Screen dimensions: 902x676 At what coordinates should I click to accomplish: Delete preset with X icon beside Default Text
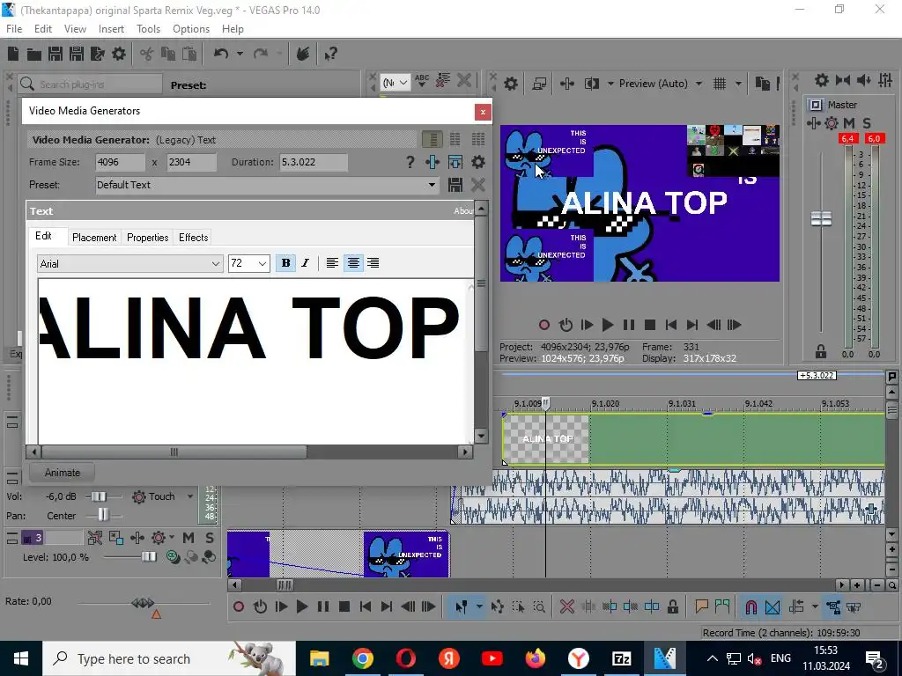[478, 185]
